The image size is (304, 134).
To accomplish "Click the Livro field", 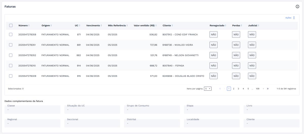I will click(x=271, y=109).
